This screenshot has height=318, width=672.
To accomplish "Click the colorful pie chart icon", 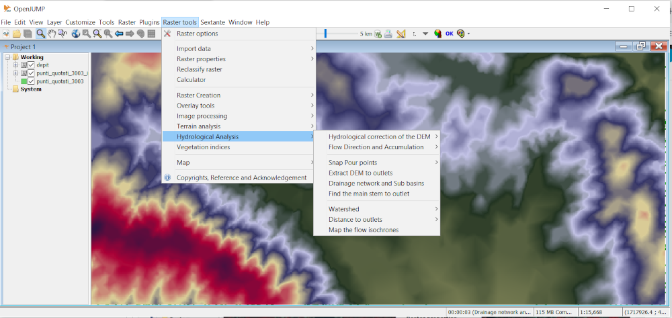I will [x=438, y=34].
